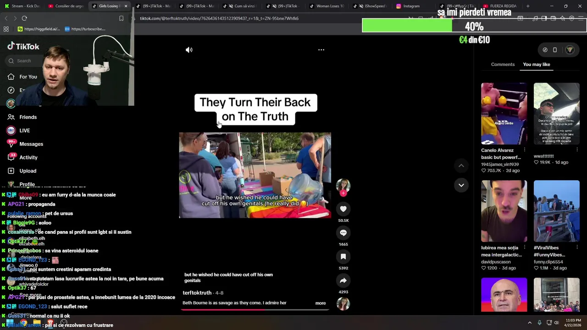The height and width of the screenshot is (330, 587).
Task: Switch to the 'Consilier de urgență' YouTube tab
Action: (66, 6)
